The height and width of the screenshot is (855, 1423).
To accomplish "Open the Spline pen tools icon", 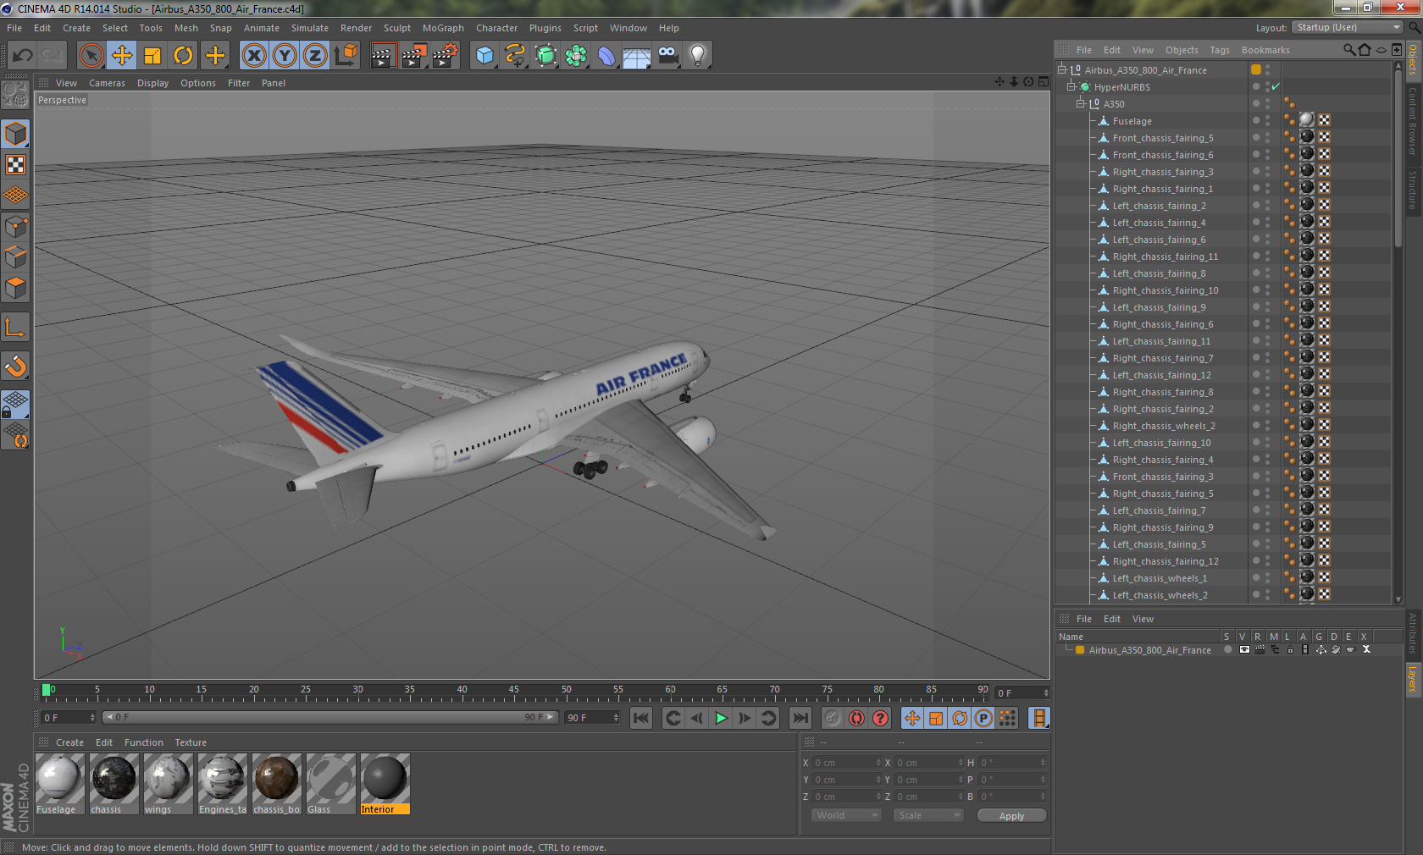I will pos(515,56).
